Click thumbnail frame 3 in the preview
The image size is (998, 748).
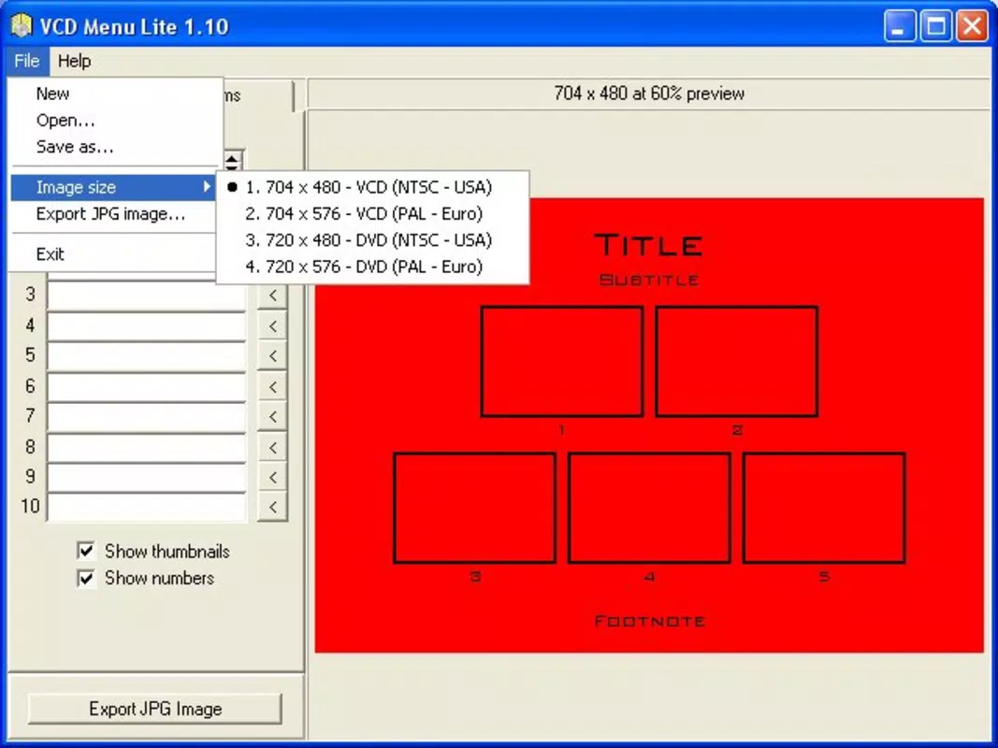(x=475, y=508)
